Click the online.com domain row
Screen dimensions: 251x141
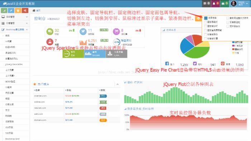(x=76, y=102)
